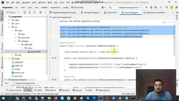Image resolution: width=179 pixels, height=101 pixels.
Task: Open the Dependencies tool window
Action: click(103, 90)
